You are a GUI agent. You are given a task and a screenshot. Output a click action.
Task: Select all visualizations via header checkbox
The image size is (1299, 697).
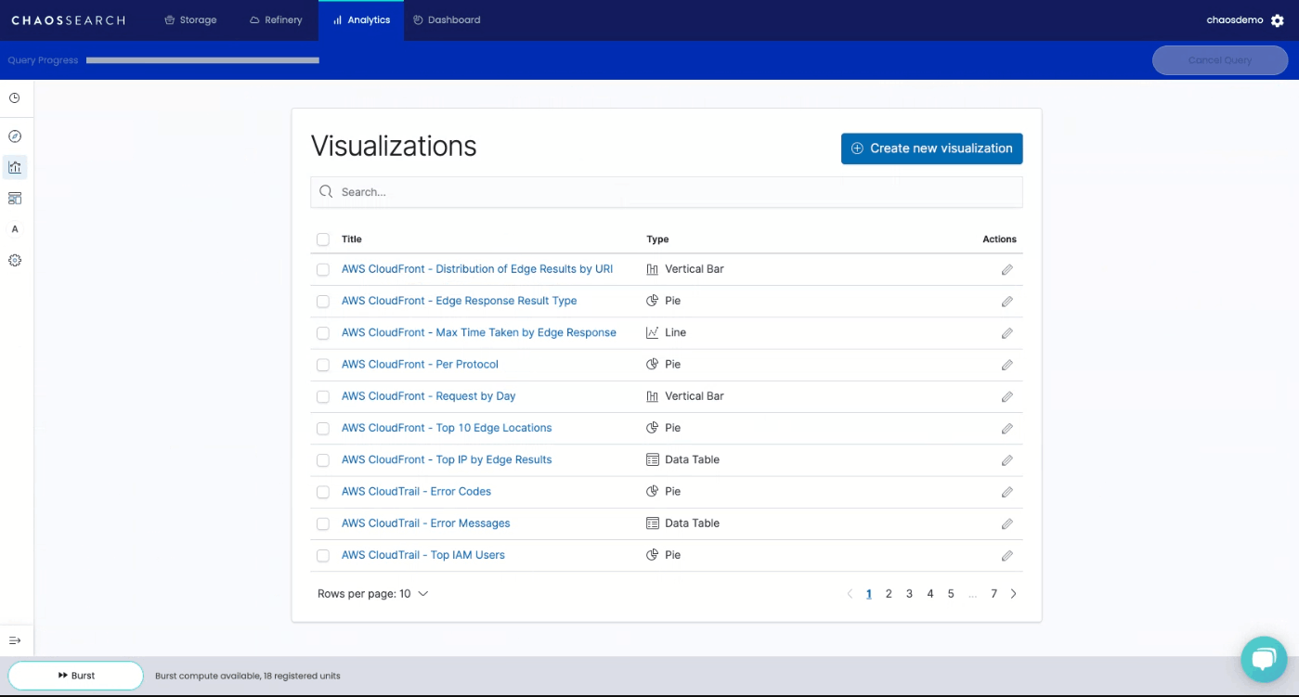pyautogui.click(x=323, y=239)
